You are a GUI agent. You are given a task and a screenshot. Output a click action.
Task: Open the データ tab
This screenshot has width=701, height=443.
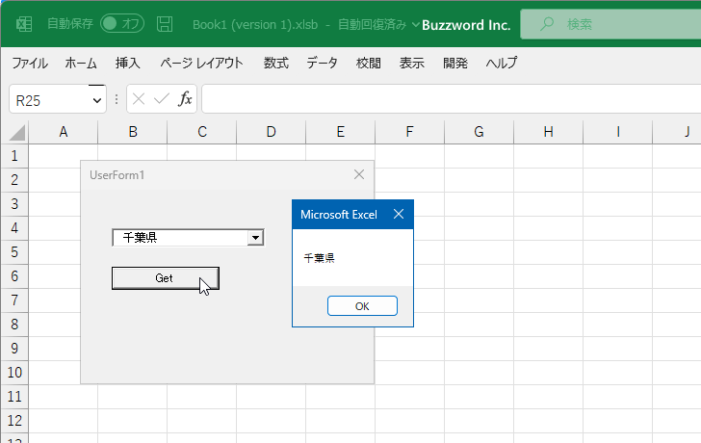[322, 63]
